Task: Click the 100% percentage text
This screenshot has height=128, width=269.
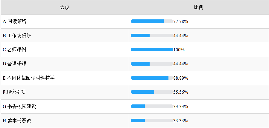Action: coord(179,50)
